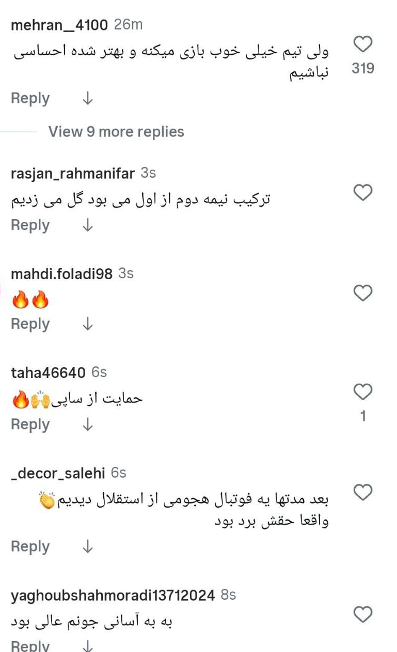Like yaghoubshahmoradi13712024's comment

pos(363,615)
